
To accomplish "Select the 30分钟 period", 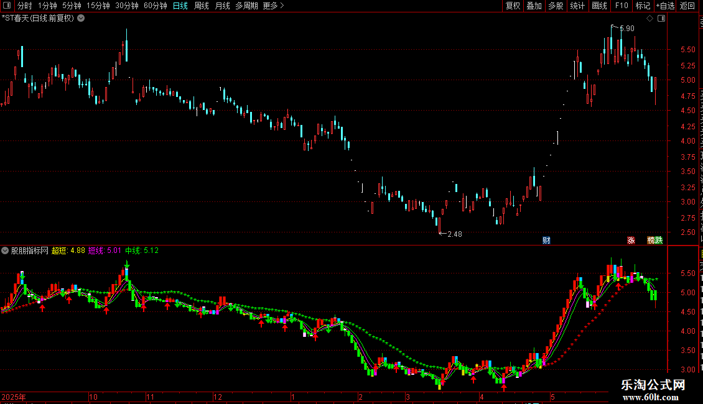I will click(127, 6).
